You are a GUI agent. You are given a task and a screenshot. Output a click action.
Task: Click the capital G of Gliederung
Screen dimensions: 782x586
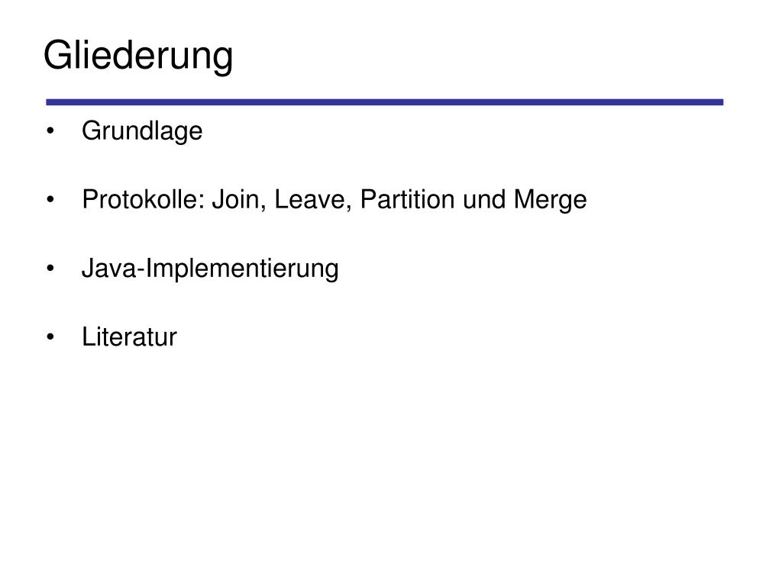pos(59,55)
